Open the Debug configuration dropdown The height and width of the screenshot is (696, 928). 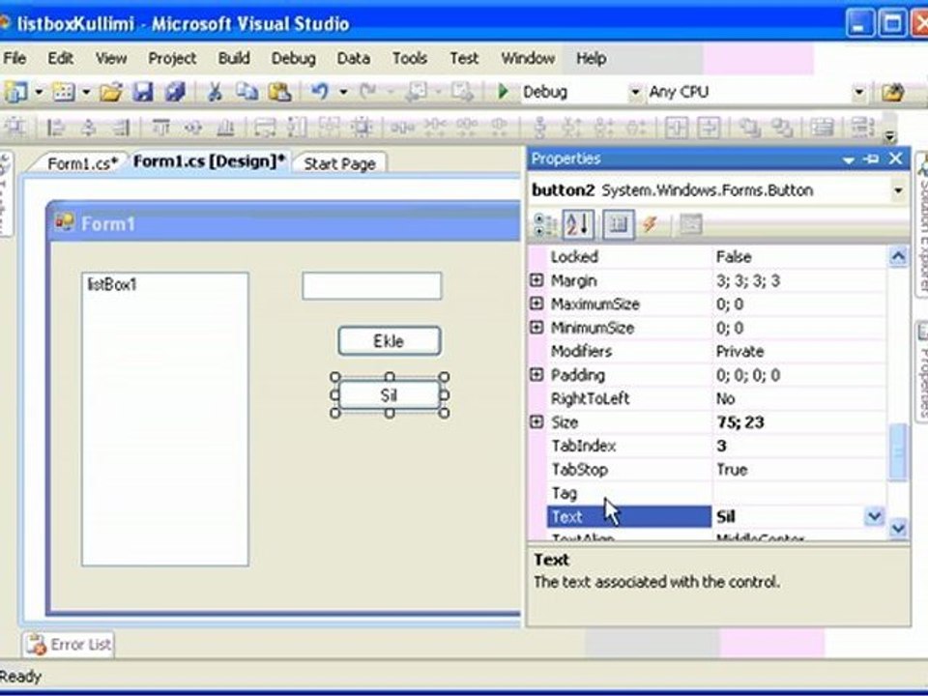pyautogui.click(x=634, y=92)
